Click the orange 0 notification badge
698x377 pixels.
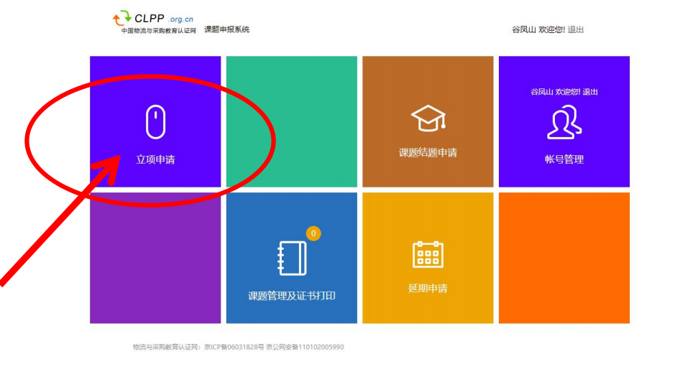point(313,233)
